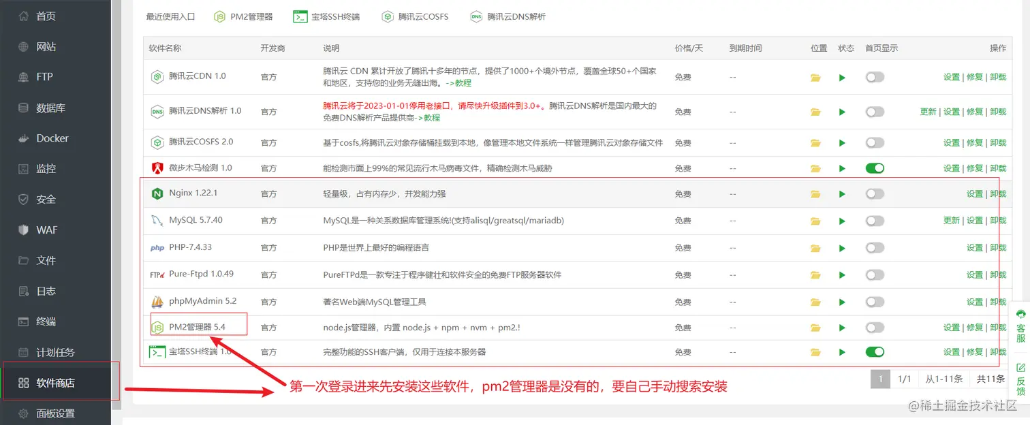Click status play icon for 腾讯云COSFS
This screenshot has height=425, width=1030.
point(843,143)
